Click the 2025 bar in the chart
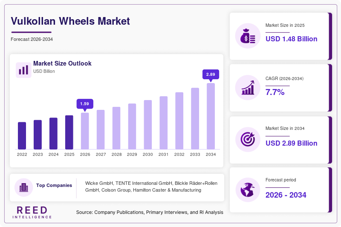The image size is (341, 227). click(x=69, y=132)
